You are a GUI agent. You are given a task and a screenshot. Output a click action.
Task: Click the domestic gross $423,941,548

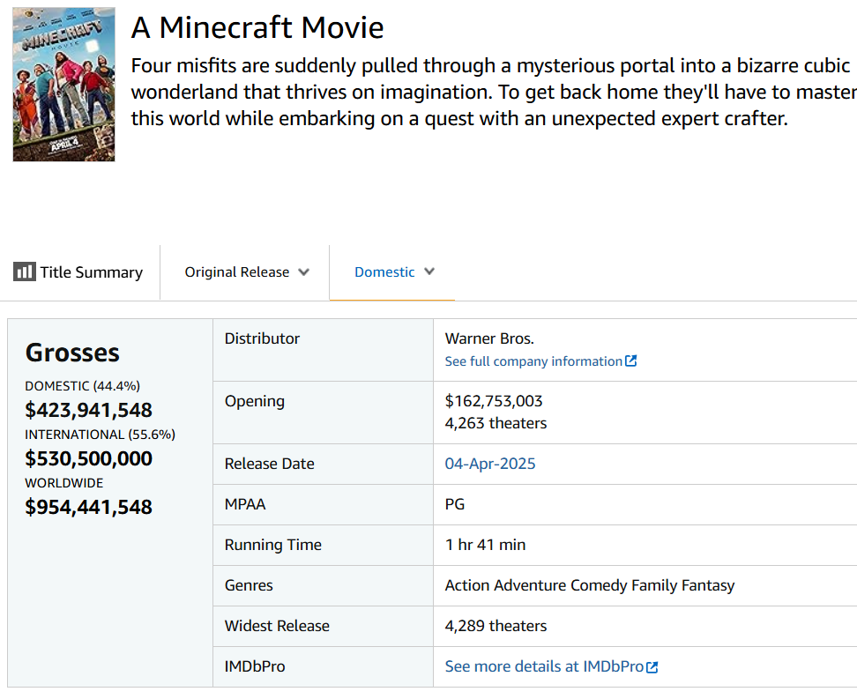tap(88, 410)
